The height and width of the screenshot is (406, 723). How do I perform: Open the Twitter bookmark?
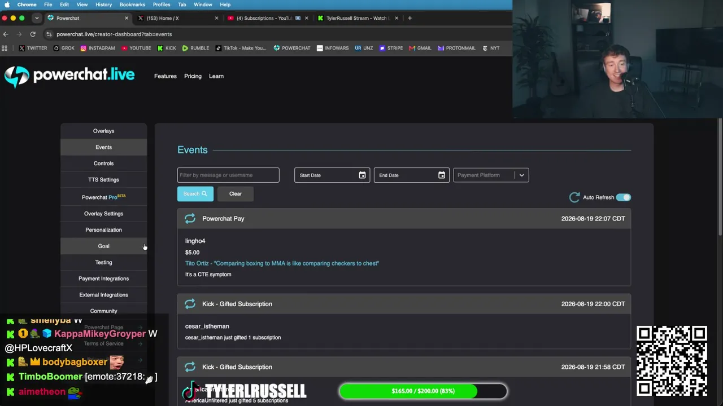[x=33, y=48]
